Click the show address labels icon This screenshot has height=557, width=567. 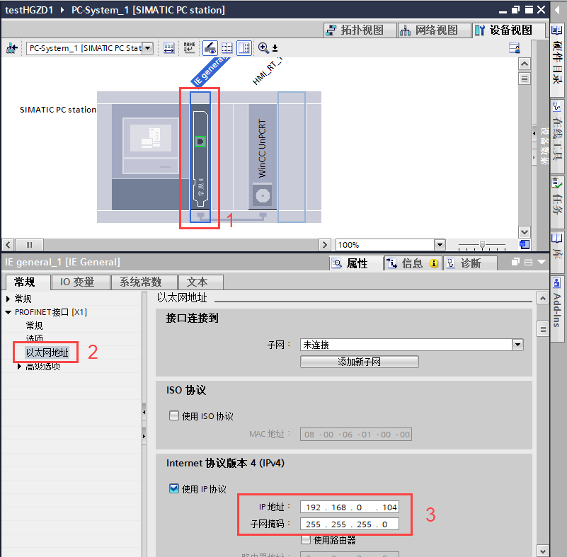(x=169, y=48)
